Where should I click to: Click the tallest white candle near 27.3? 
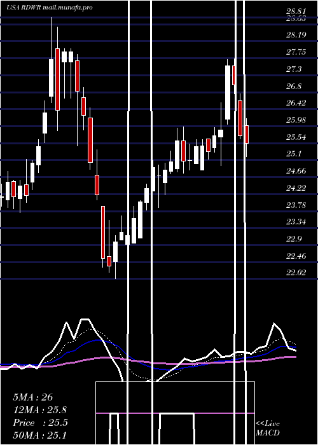click(x=228, y=93)
